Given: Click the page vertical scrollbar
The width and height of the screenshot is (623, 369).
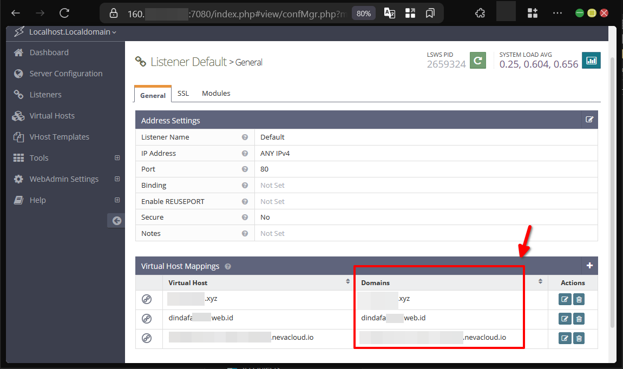Looking at the screenshot, I should pos(612,193).
